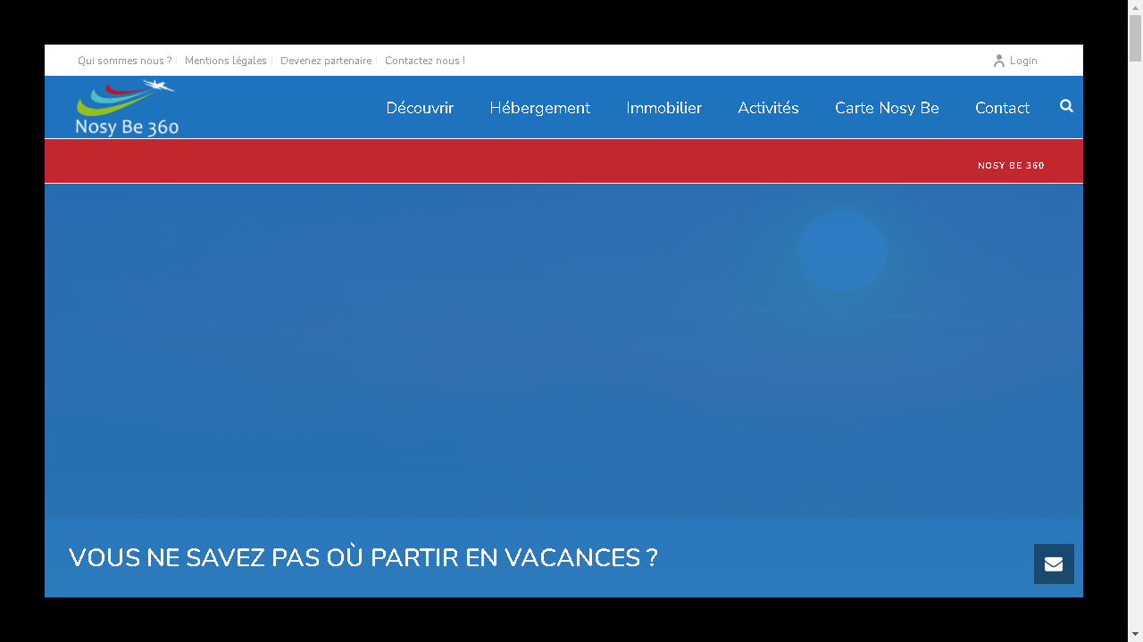Open the Hébergement menu
The width and height of the screenshot is (1143, 642).
(539, 108)
